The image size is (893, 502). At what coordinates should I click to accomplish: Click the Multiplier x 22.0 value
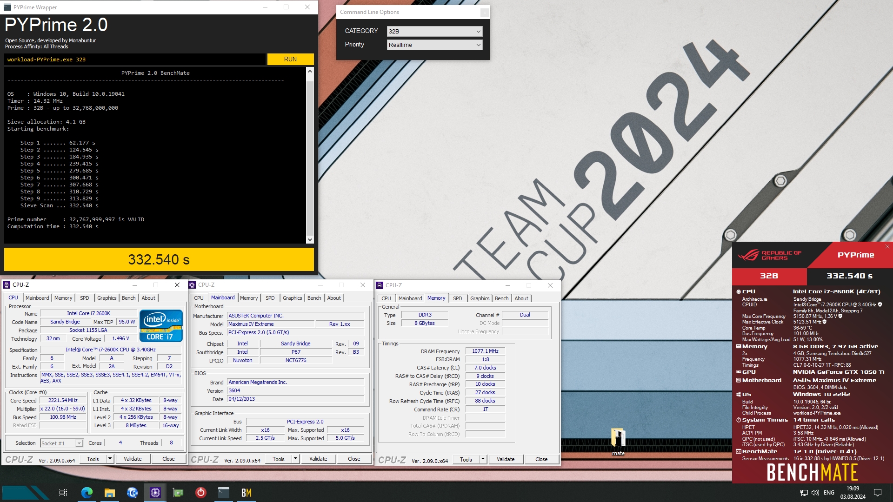click(x=63, y=409)
